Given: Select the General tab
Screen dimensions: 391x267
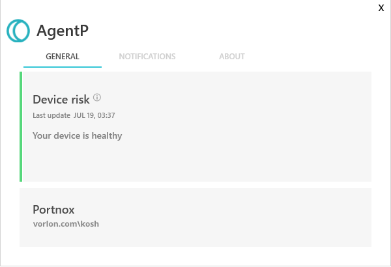Looking at the screenshot, I should [63, 57].
